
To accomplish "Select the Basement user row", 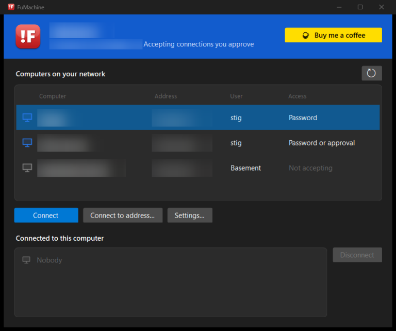I will [198, 168].
